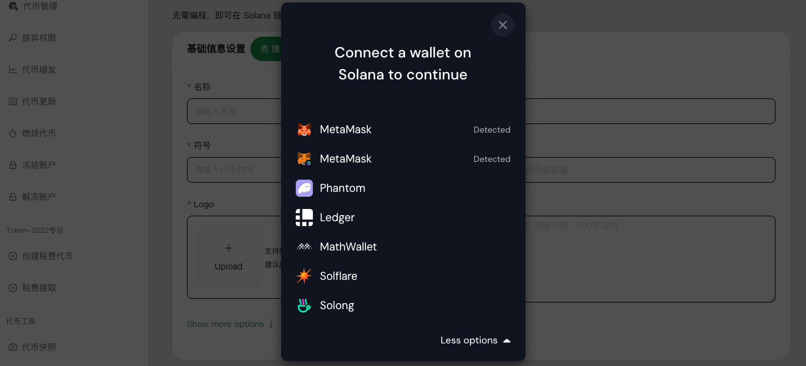
Task: Click the MathWallet icon
Action: (304, 247)
